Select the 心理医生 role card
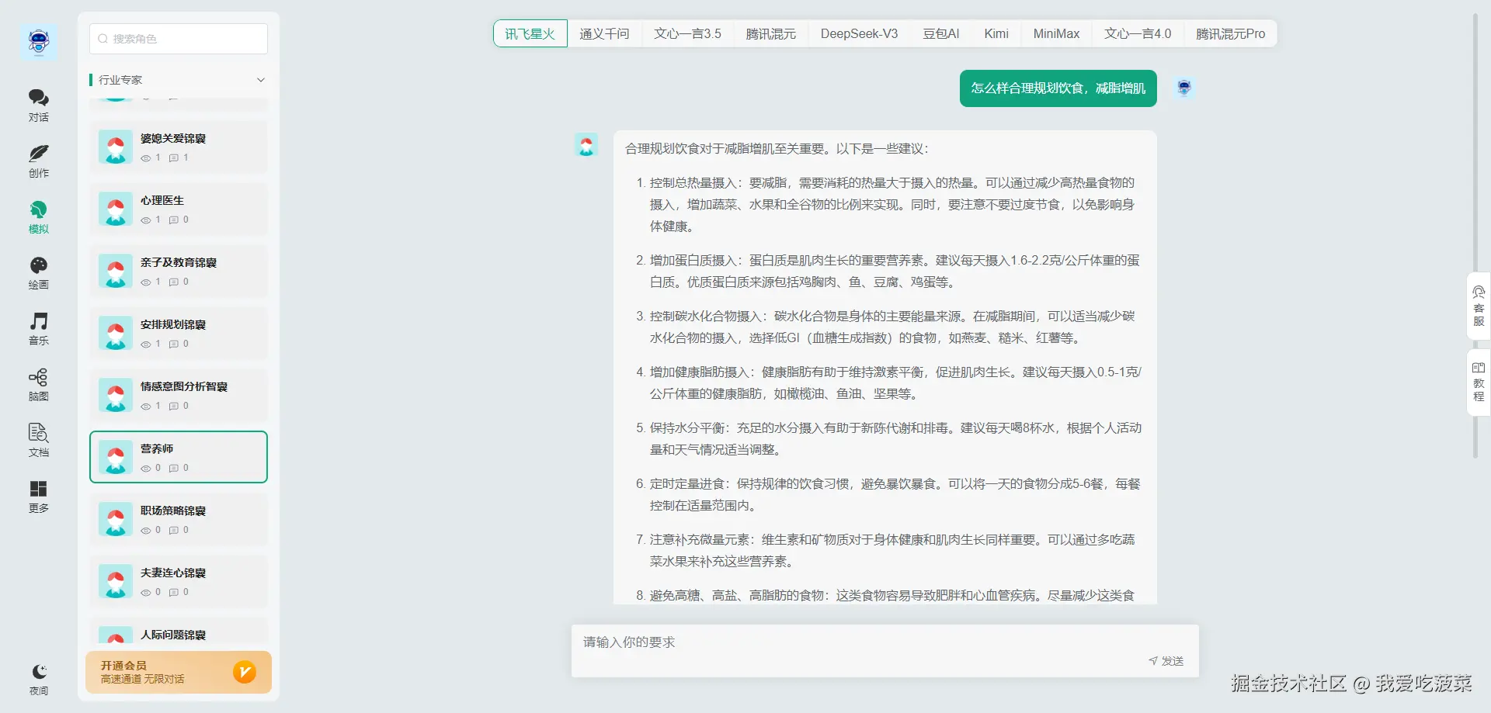Image resolution: width=1491 pixels, height=713 pixels. [179, 209]
